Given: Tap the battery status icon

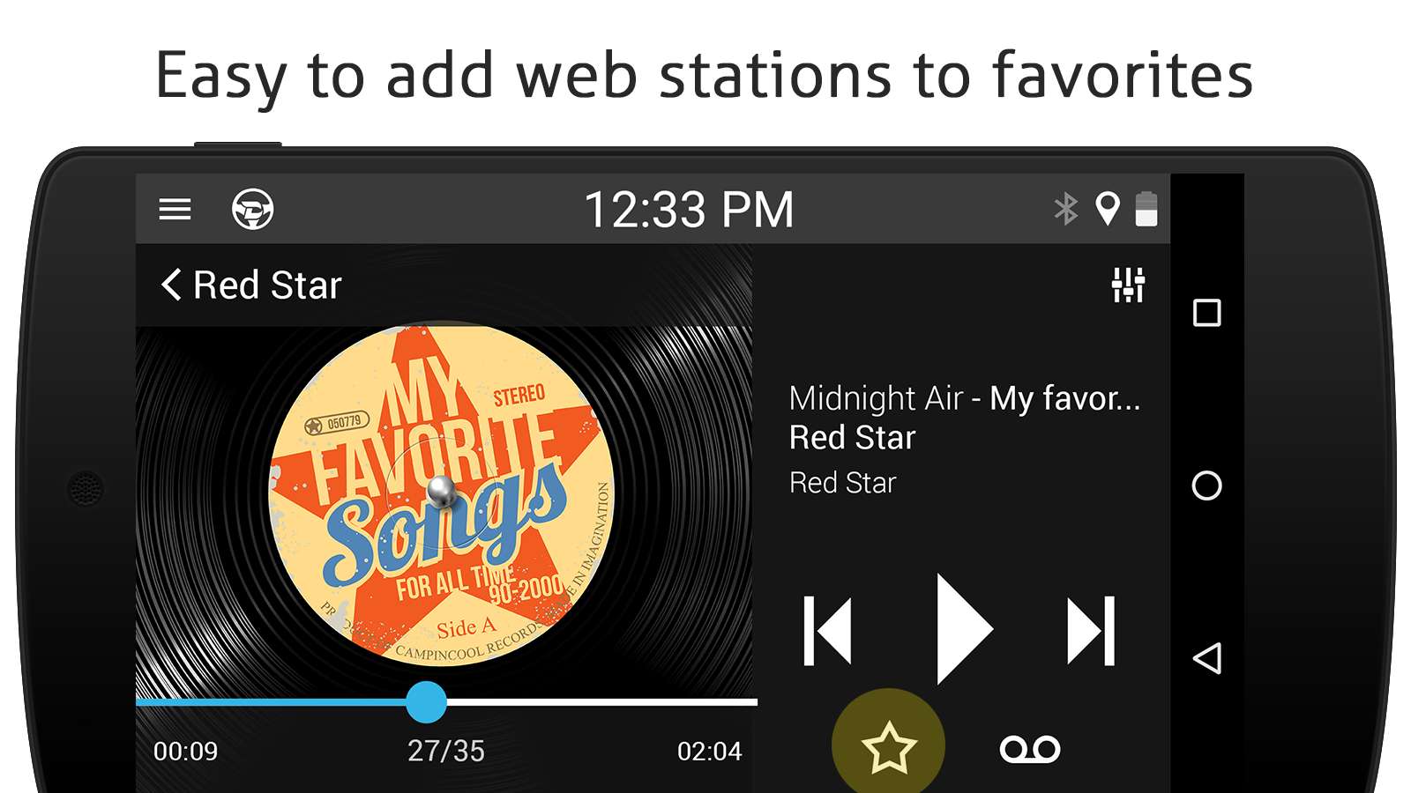Looking at the screenshot, I should click(1146, 209).
